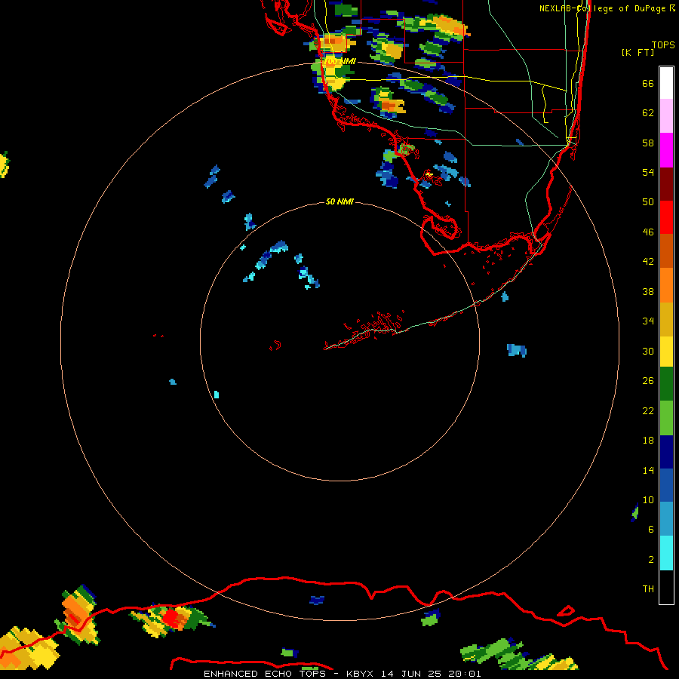The image size is (679, 679).
Task: Click the [K FT] units label
Action: [638, 52]
